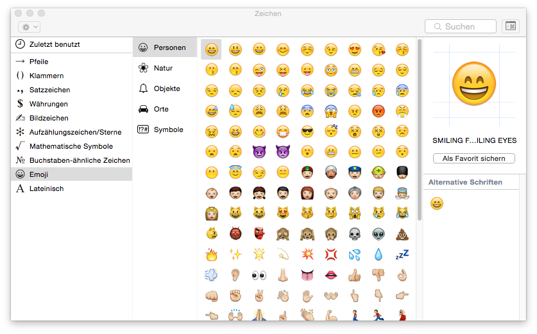The width and height of the screenshot is (537, 334).
Task: Select the eyes emoji
Action: tap(259, 275)
